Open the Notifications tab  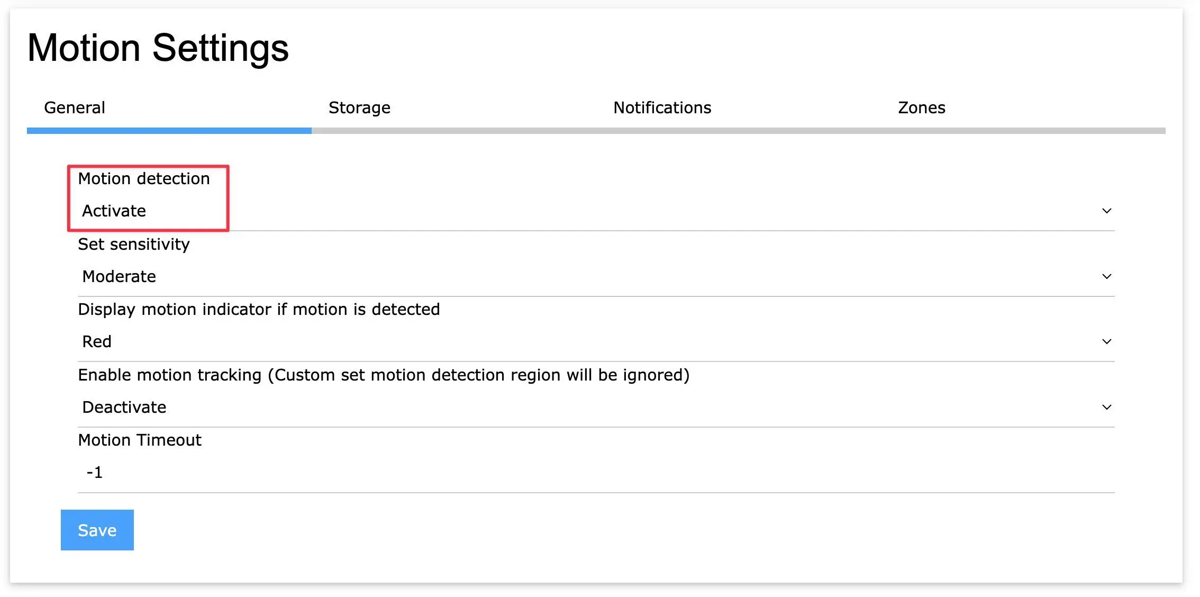click(662, 108)
